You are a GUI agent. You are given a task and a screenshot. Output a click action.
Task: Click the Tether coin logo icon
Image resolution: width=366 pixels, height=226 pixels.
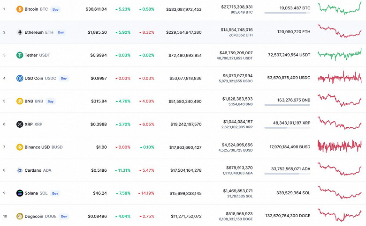[x=20, y=55]
